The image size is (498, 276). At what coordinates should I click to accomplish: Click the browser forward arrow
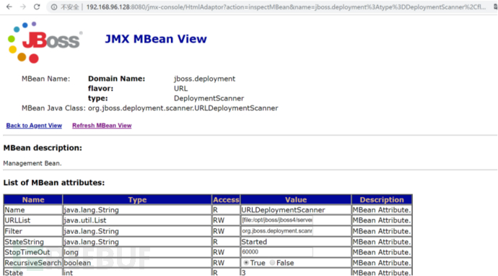coord(23,7)
